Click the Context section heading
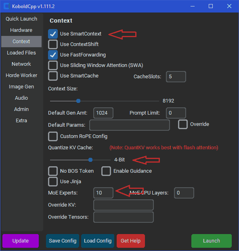The height and width of the screenshot is (251, 239). point(61,21)
